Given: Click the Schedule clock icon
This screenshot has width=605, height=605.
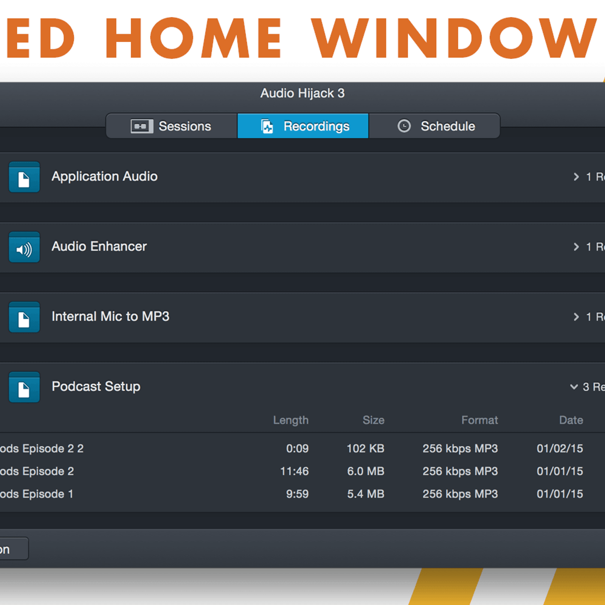Looking at the screenshot, I should (404, 126).
